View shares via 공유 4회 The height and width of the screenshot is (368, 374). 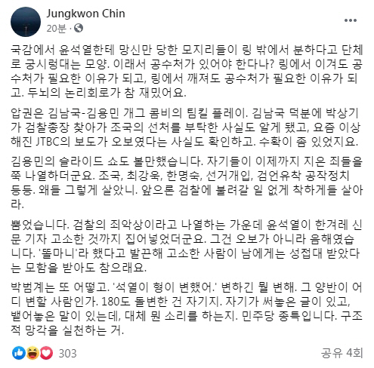tap(342, 353)
